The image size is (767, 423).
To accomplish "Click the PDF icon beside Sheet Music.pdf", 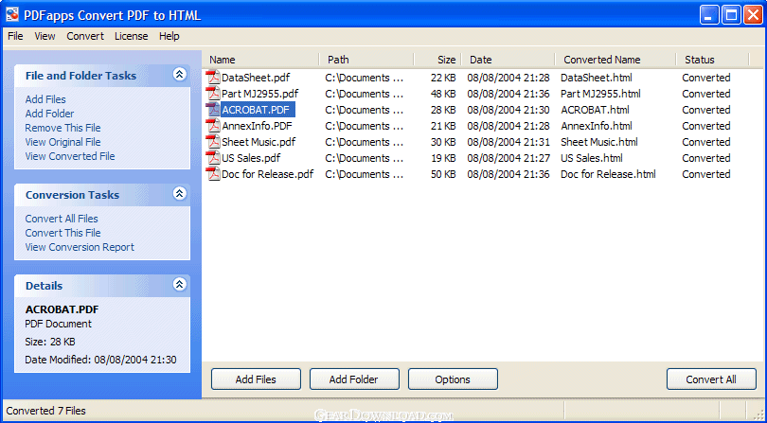I will click(213, 142).
